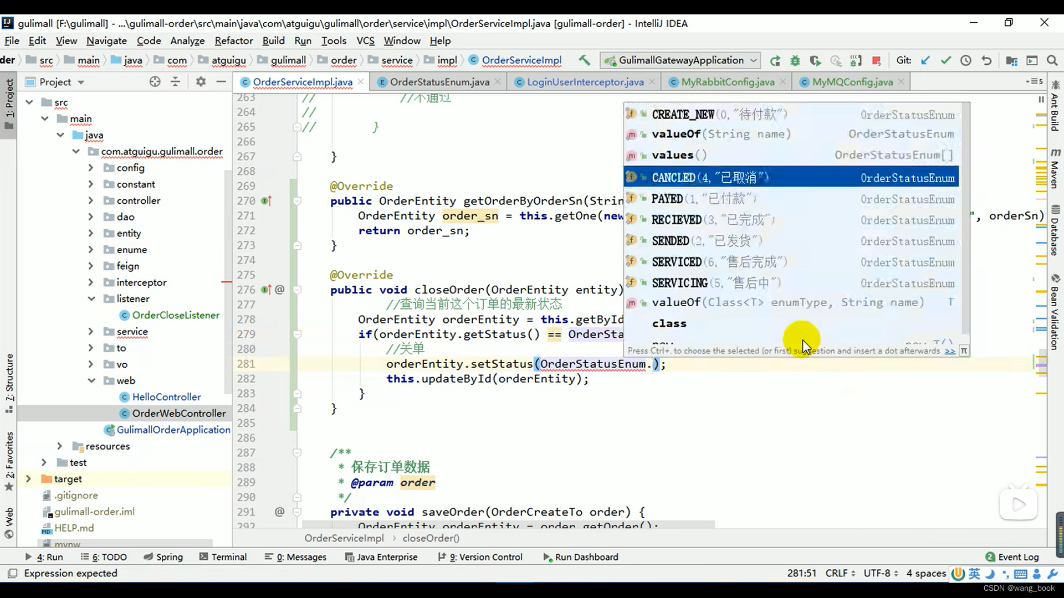Screen dimensions: 1064x598
Task: Open the VCS menu
Action: click(x=365, y=41)
